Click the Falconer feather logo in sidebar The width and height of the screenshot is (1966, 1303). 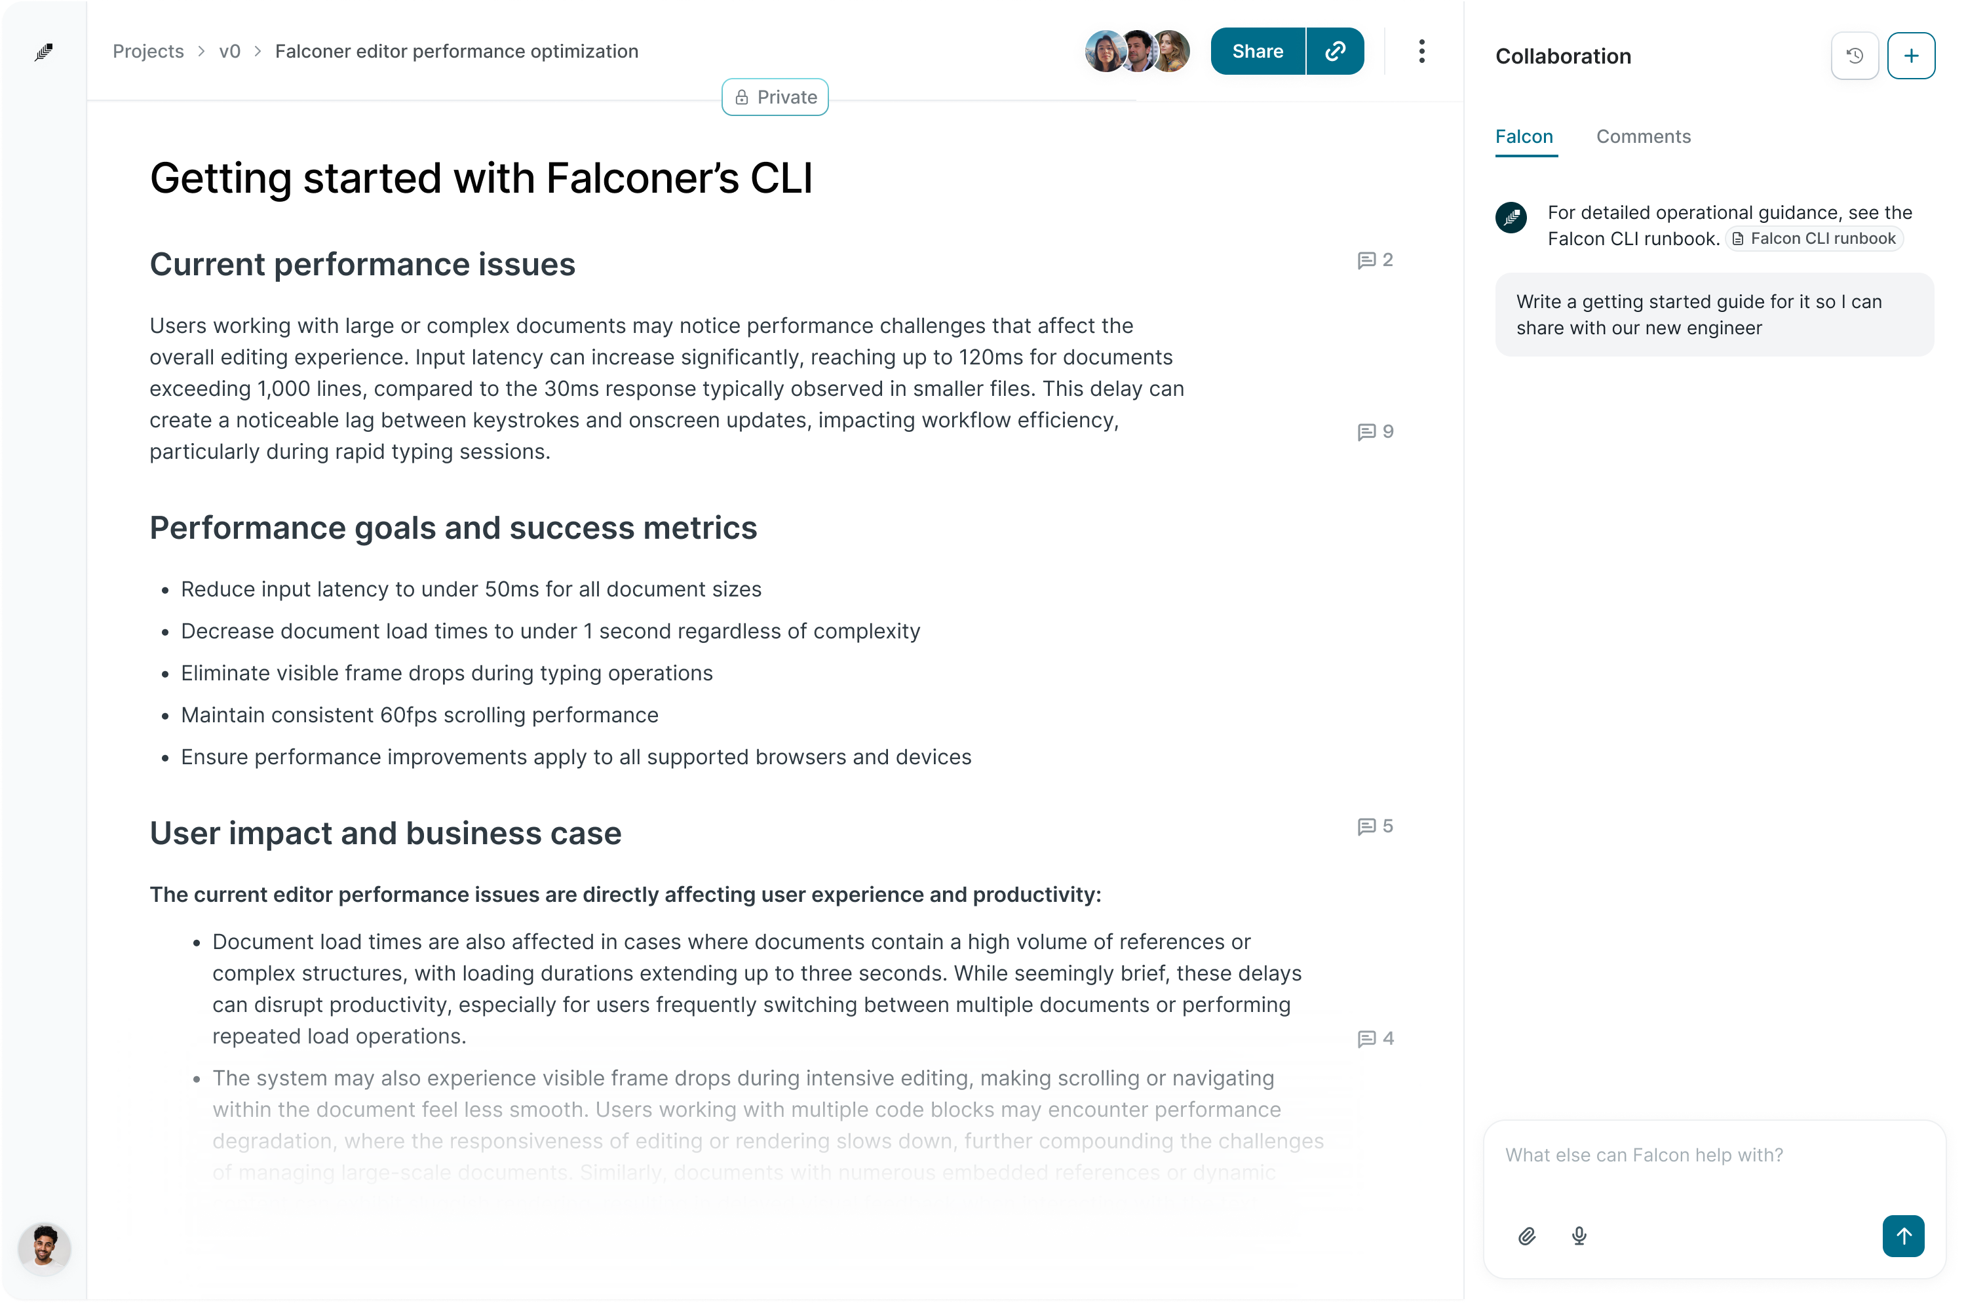(44, 52)
